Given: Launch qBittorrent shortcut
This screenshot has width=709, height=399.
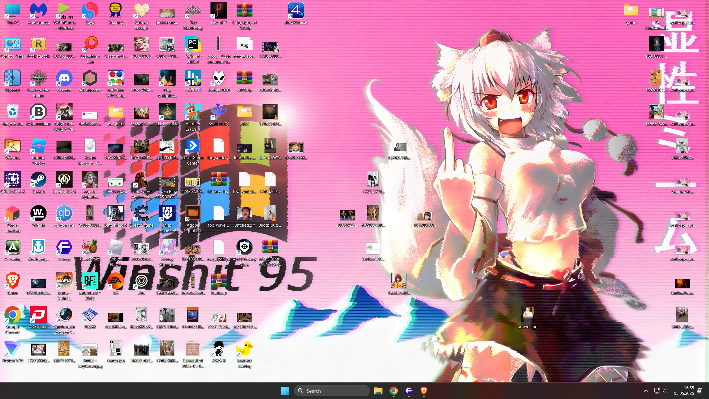Looking at the screenshot, I should (x=64, y=217).
